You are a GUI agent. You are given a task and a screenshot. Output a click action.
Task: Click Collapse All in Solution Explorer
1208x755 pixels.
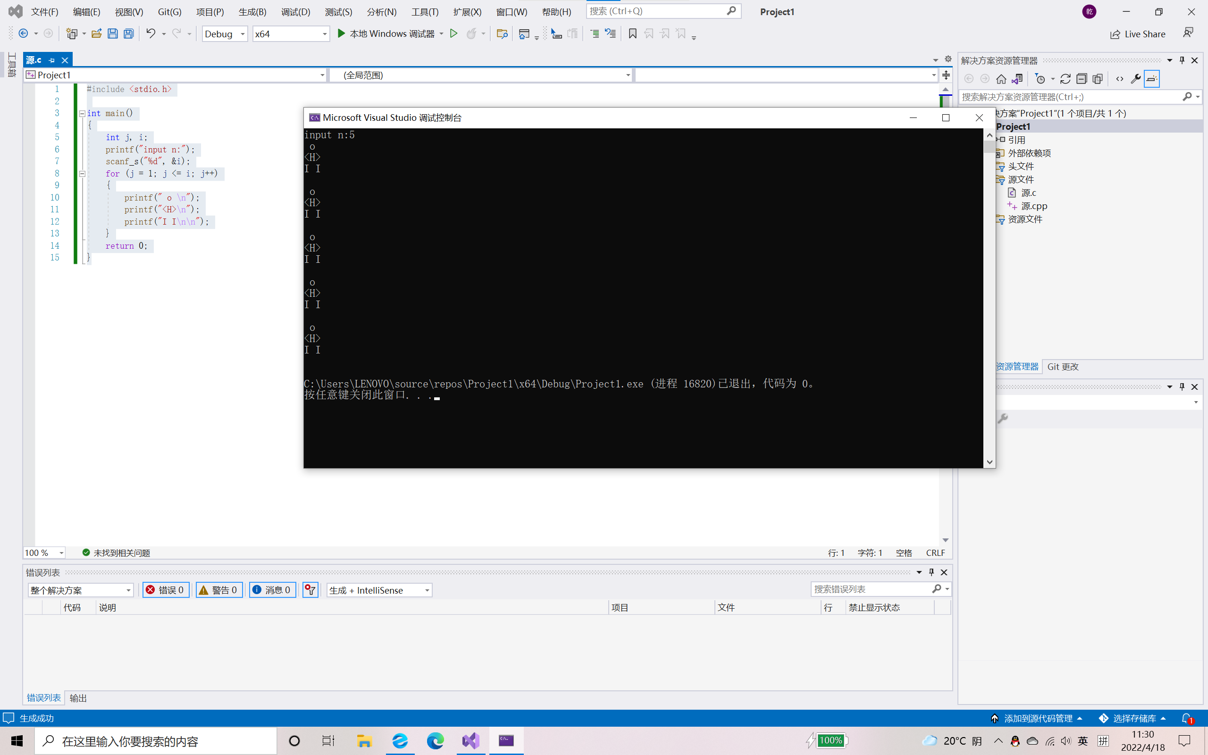1081,79
